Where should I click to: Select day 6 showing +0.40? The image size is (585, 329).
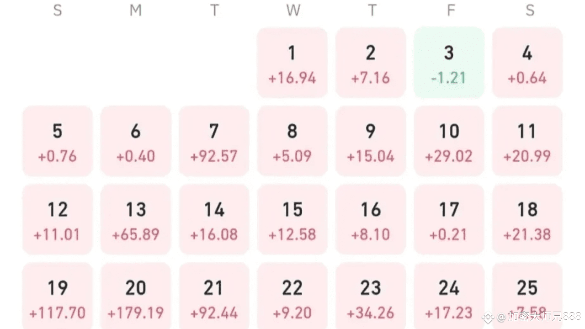[x=136, y=141]
